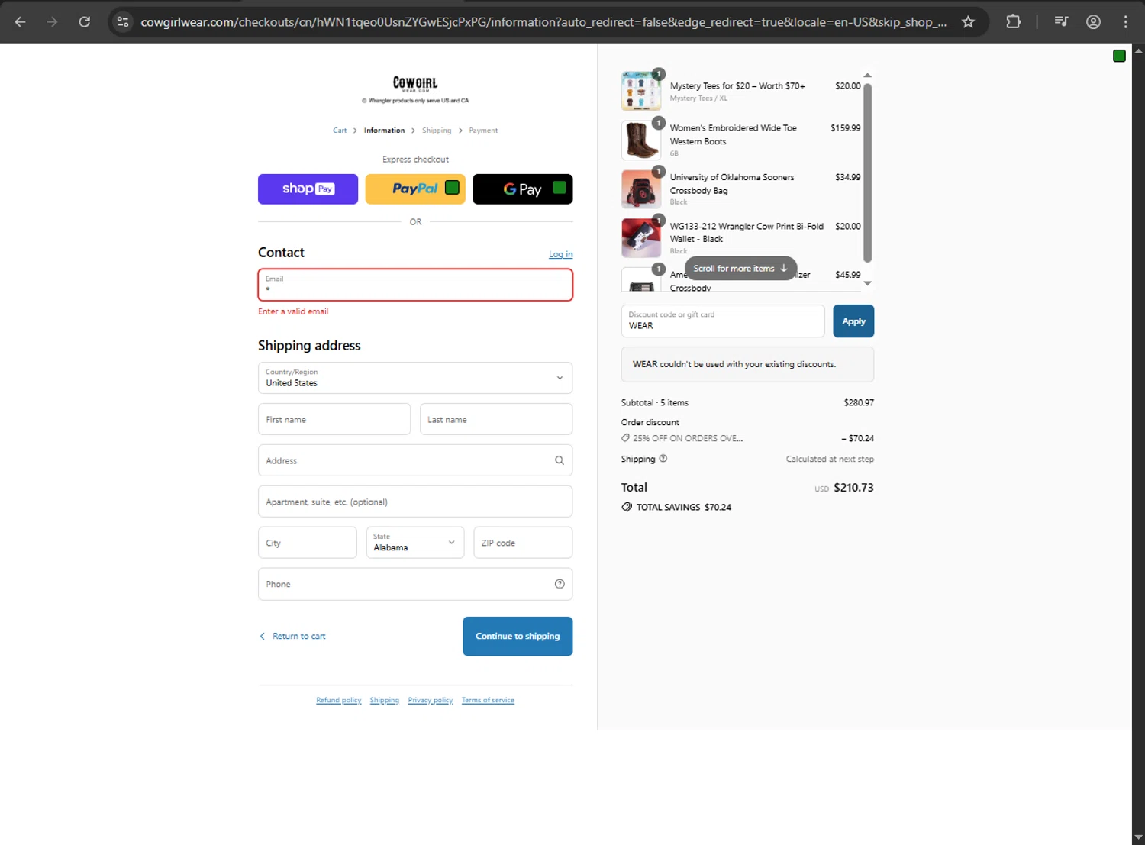Click the item list scroll-up arrow

click(x=867, y=76)
